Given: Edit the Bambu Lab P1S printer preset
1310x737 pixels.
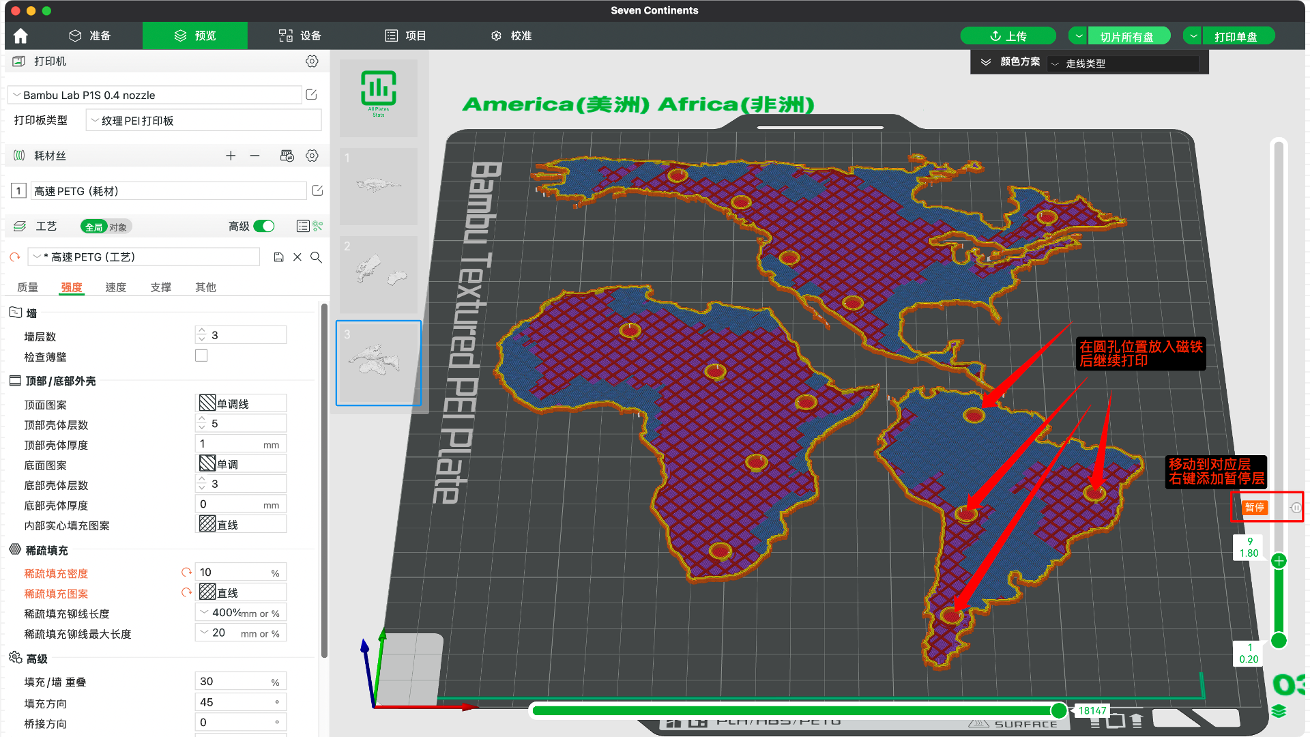Looking at the screenshot, I should pyautogui.click(x=311, y=95).
